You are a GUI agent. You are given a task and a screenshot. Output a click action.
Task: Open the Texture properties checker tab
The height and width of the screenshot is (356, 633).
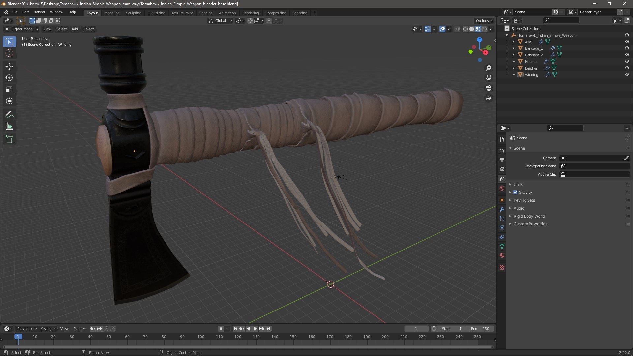click(x=502, y=267)
